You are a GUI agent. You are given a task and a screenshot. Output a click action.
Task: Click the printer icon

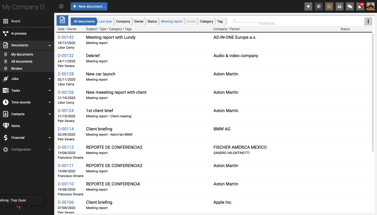click(x=339, y=7)
